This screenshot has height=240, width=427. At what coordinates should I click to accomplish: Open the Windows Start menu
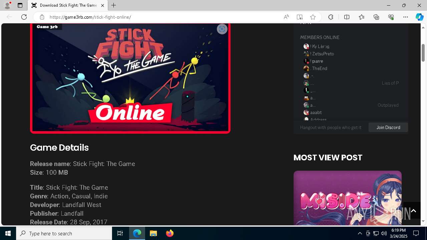click(x=8, y=233)
